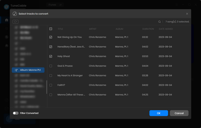The width and height of the screenshot is (201, 128).
Task: Sort by the ALBUM column header
Action: [x=119, y=29]
